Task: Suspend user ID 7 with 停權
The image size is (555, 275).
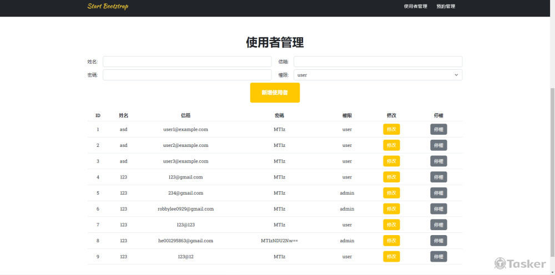Action: (x=438, y=225)
